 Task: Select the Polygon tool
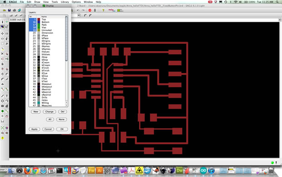[7, 106]
